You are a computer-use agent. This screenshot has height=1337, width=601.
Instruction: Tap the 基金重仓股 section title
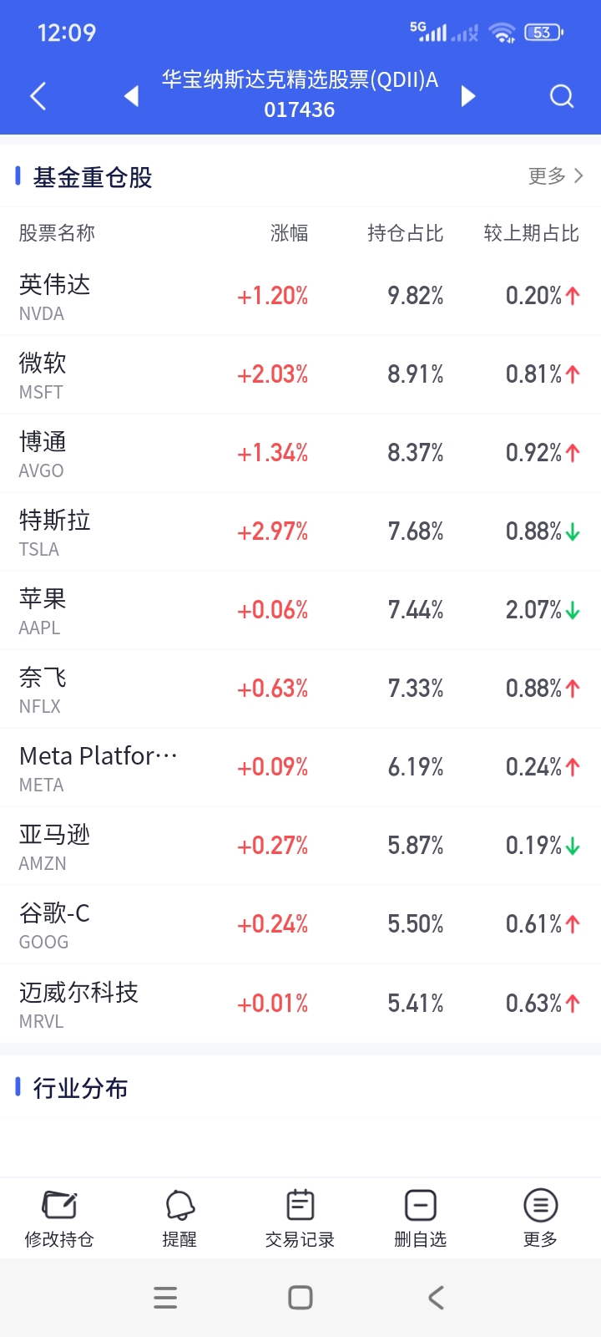point(92,177)
